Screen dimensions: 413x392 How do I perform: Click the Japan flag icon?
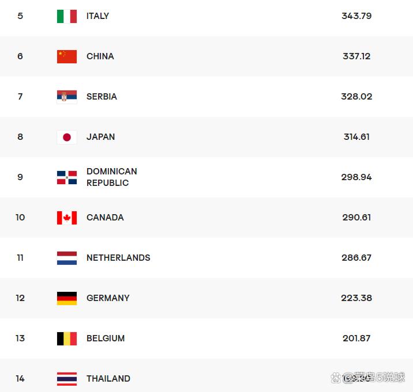67,137
